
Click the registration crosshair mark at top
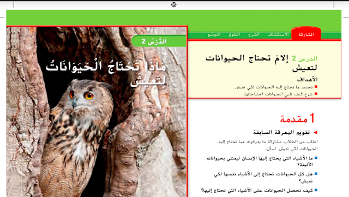[x=174, y=4]
